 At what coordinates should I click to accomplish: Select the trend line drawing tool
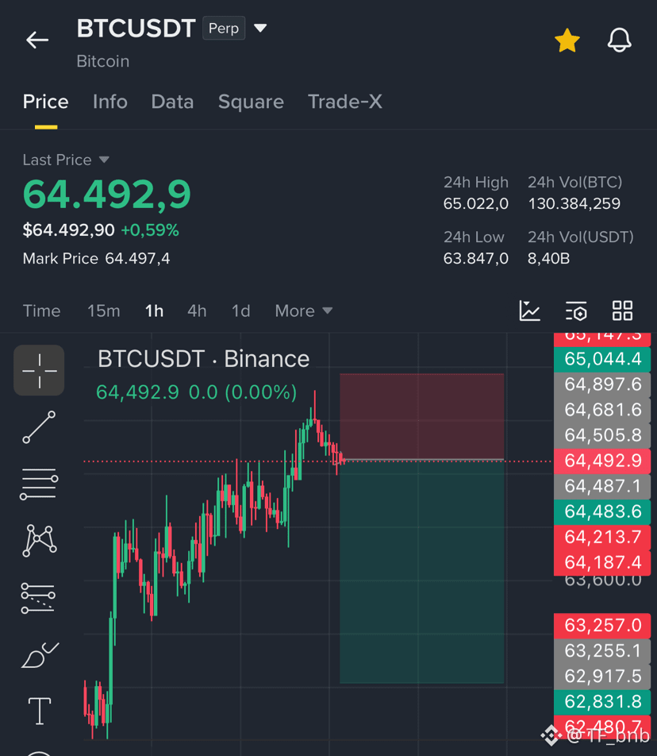39,427
